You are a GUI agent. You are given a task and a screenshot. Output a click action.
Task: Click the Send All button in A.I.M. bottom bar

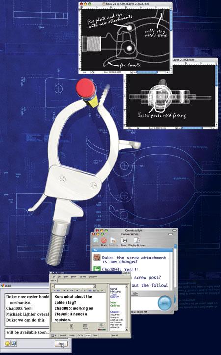pos(63,335)
